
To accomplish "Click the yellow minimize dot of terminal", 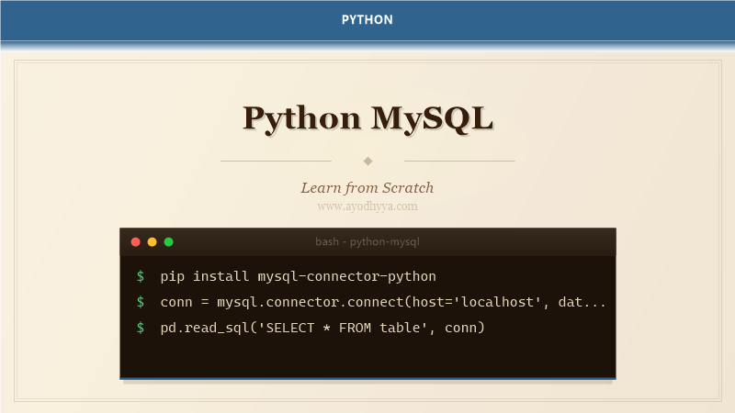I will [152, 241].
